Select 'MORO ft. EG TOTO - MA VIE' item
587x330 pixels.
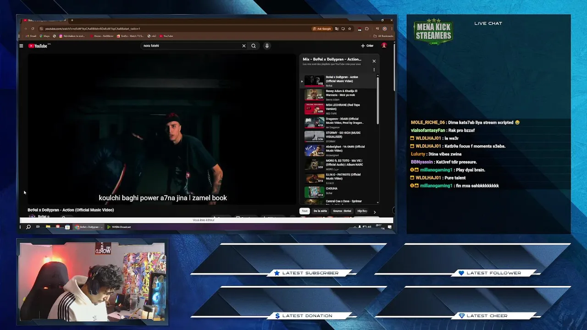(x=338, y=165)
